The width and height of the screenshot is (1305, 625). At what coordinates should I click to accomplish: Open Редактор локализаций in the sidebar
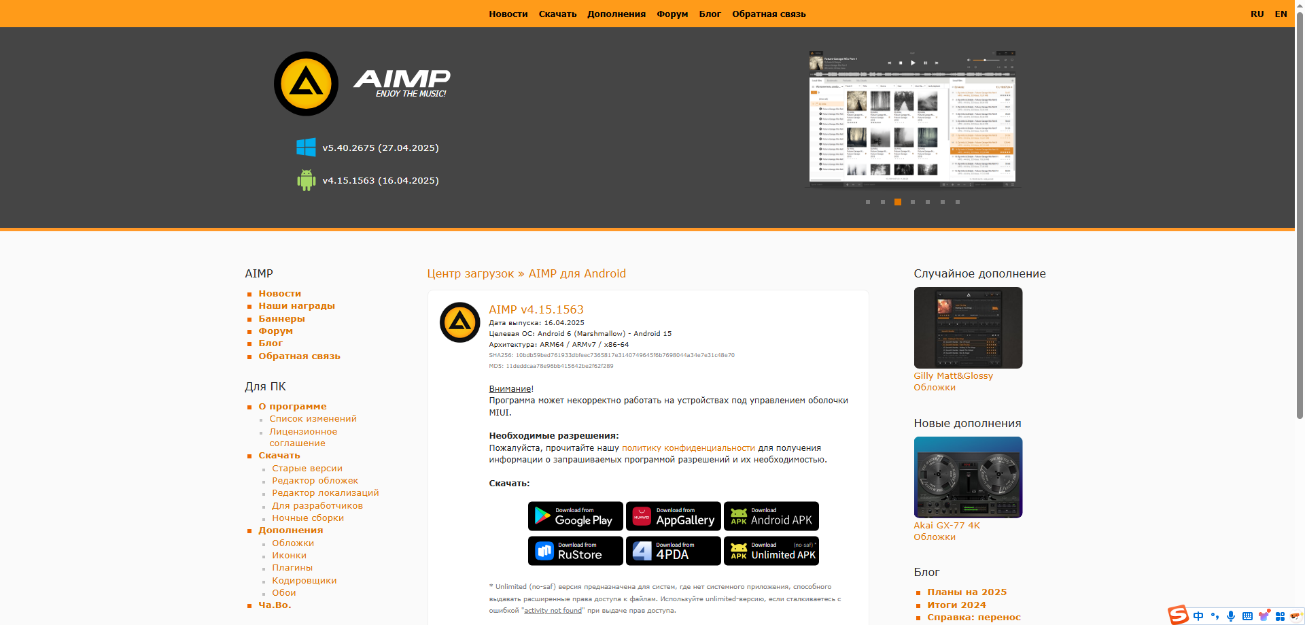click(326, 493)
